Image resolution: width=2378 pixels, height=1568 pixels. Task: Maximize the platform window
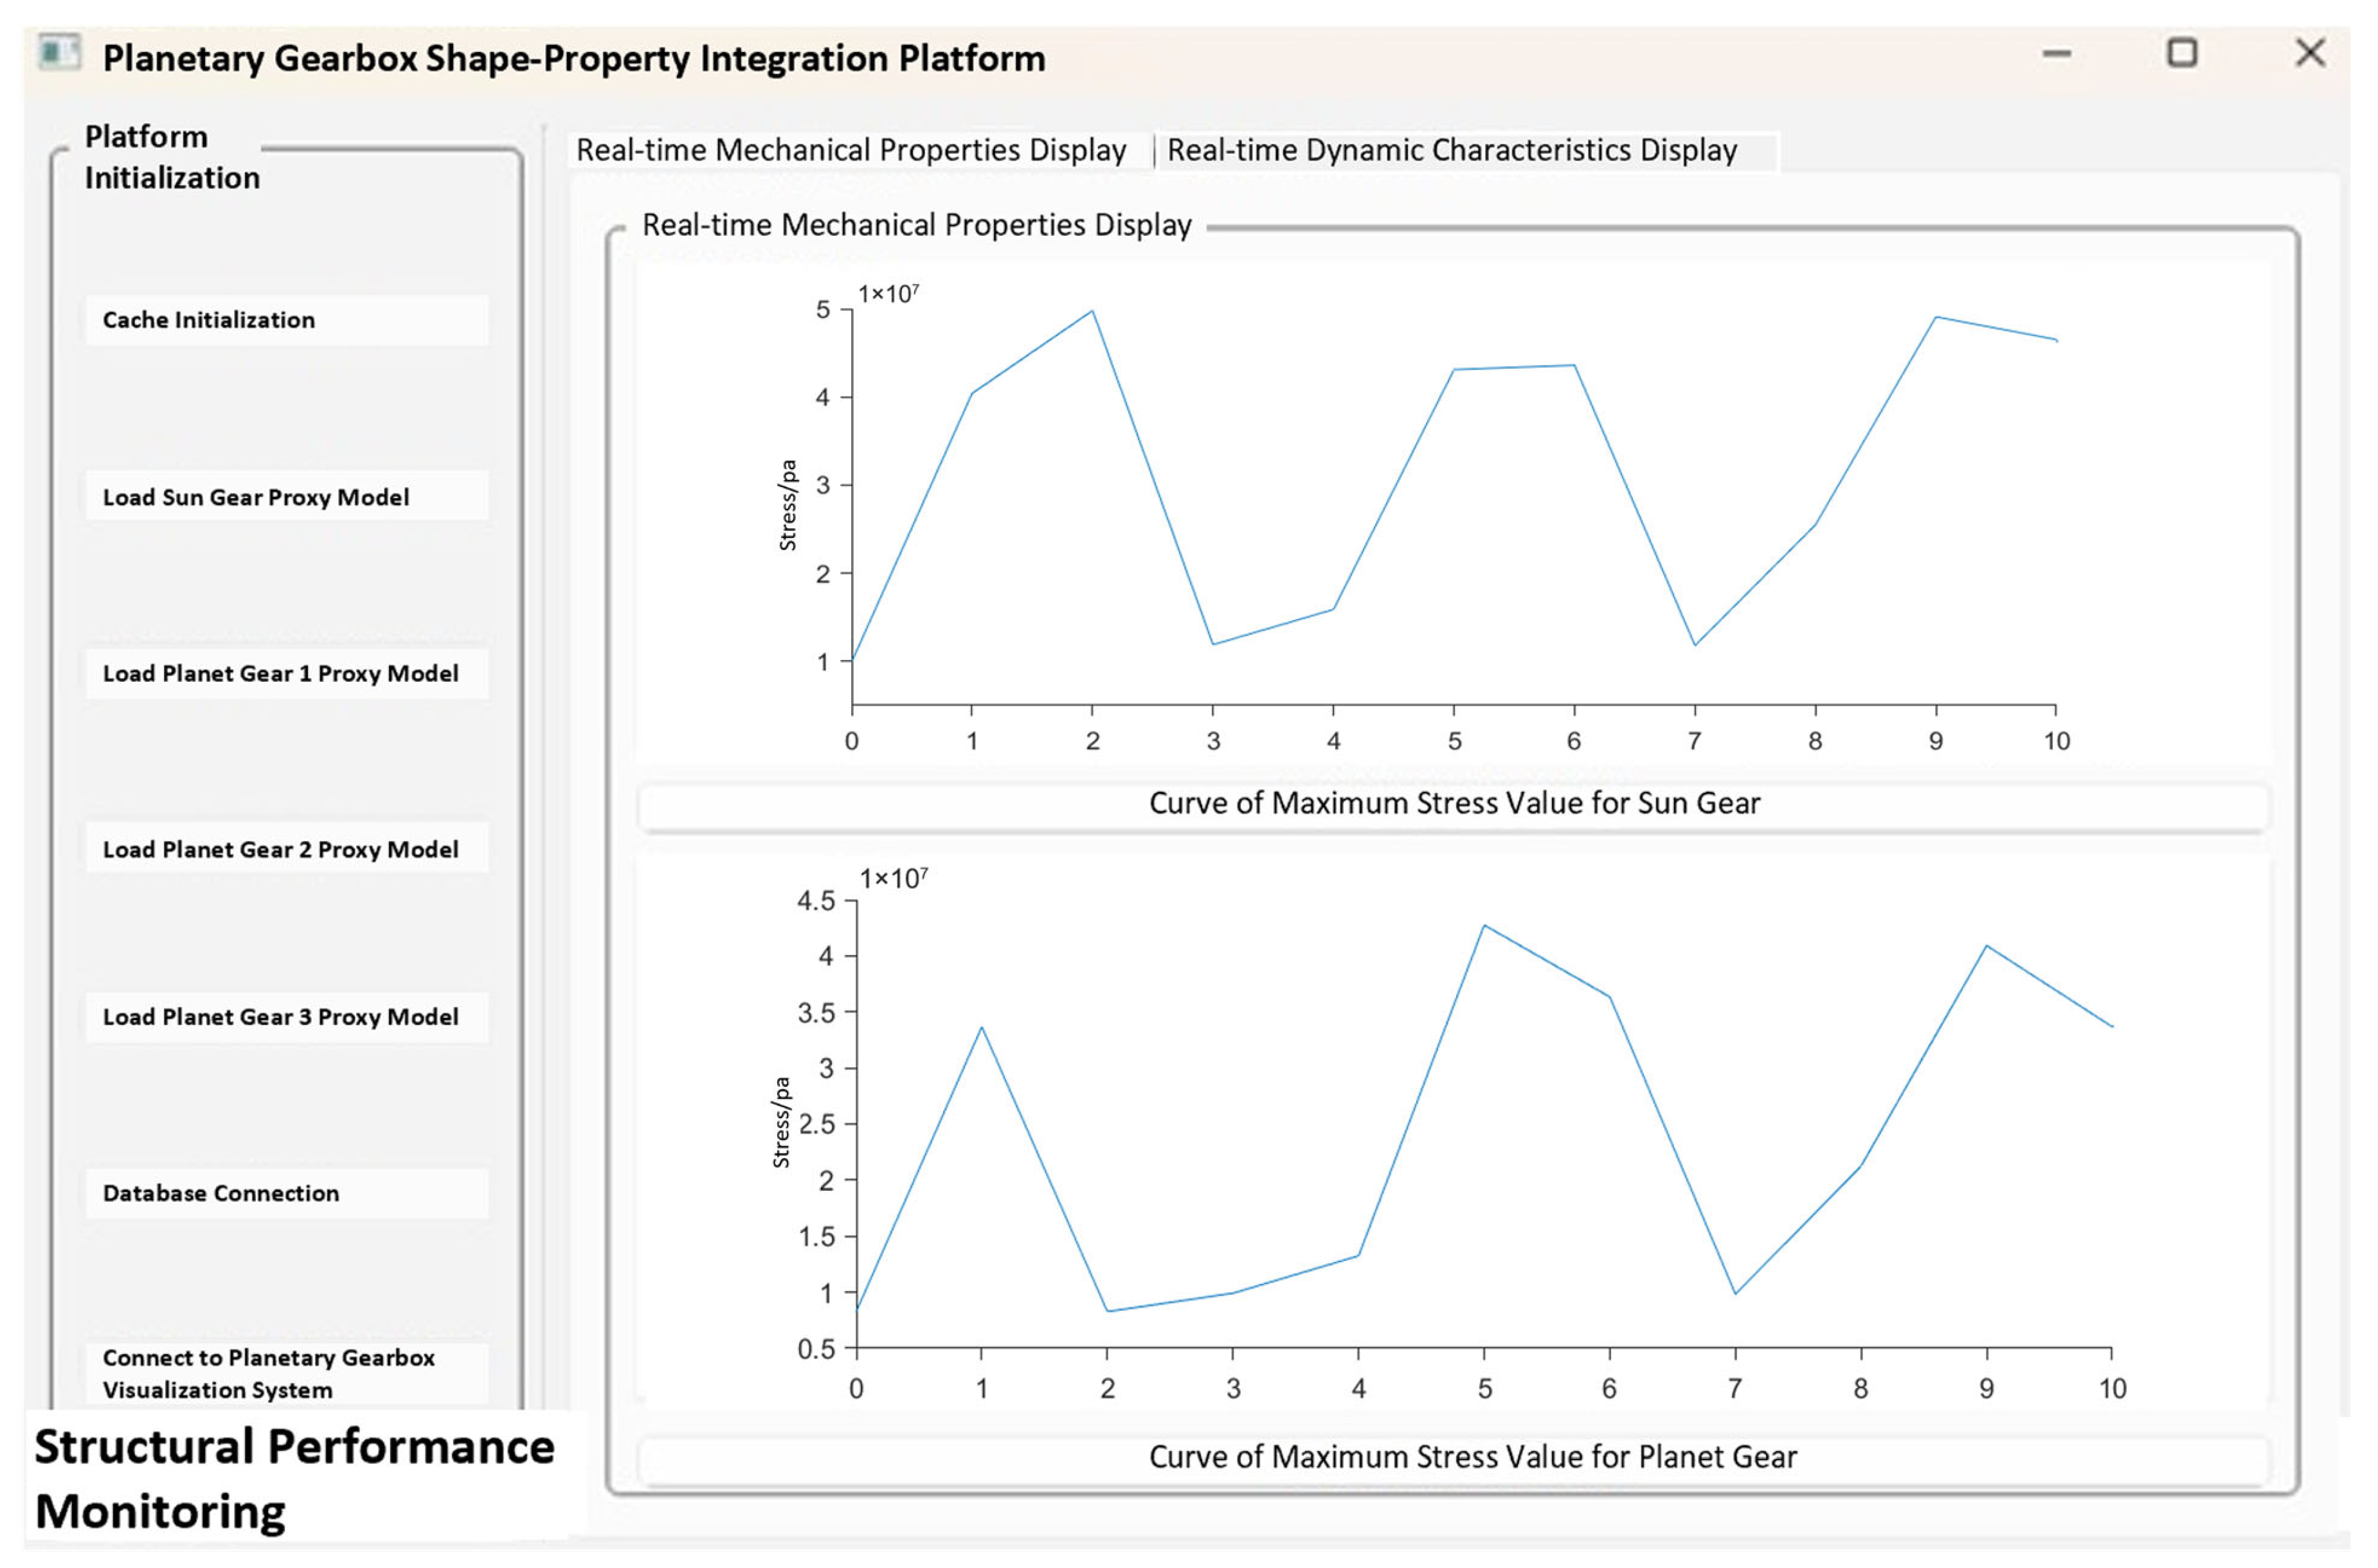tap(2182, 53)
